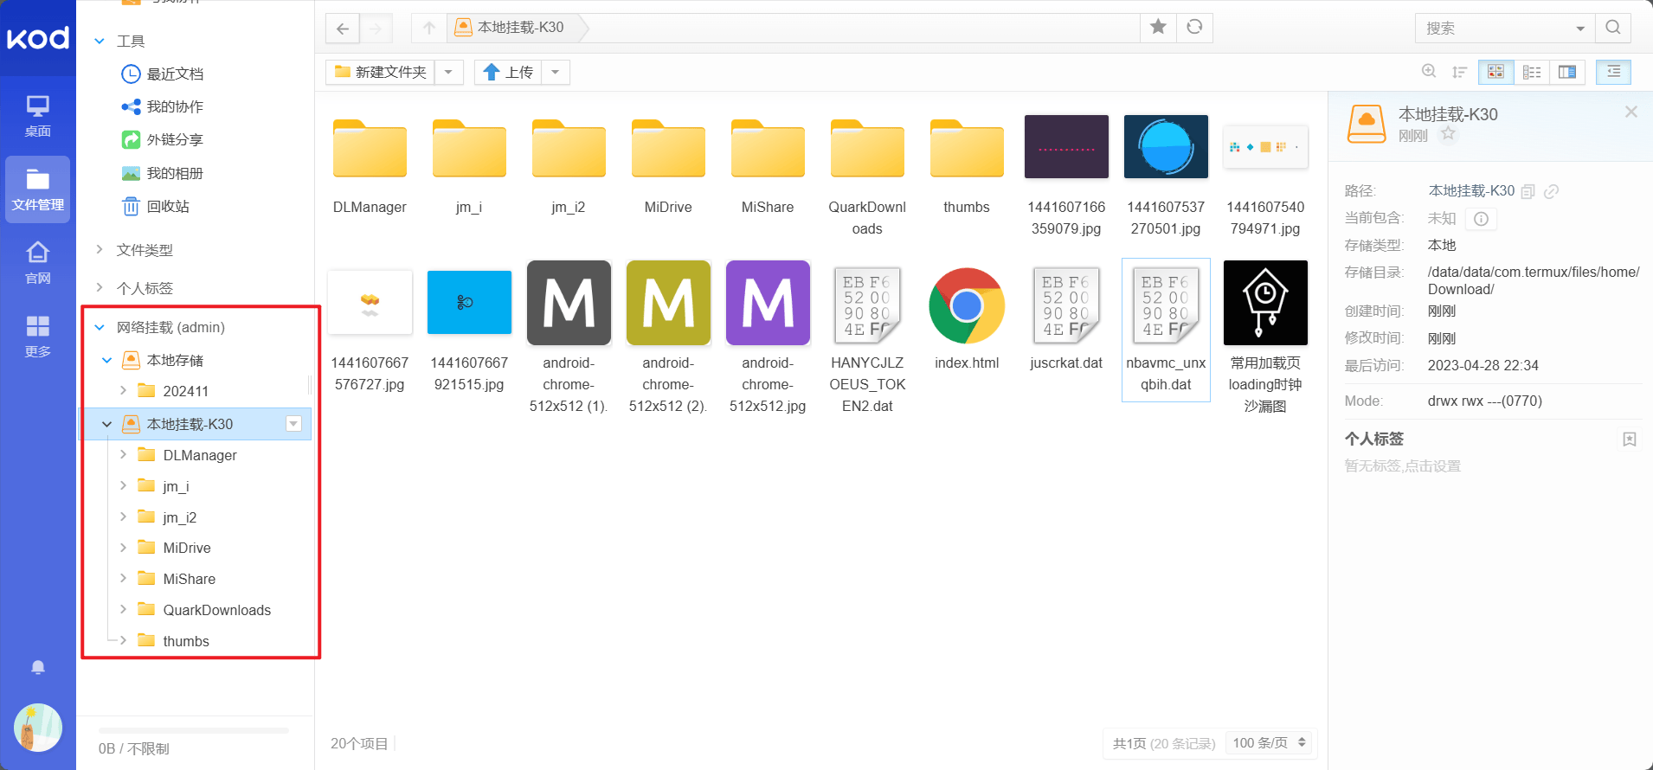
Task: Copy the path using the copy icon
Action: pyautogui.click(x=1528, y=191)
